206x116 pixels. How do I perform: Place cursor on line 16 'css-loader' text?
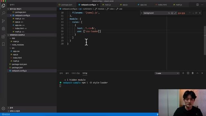pos(92,31)
